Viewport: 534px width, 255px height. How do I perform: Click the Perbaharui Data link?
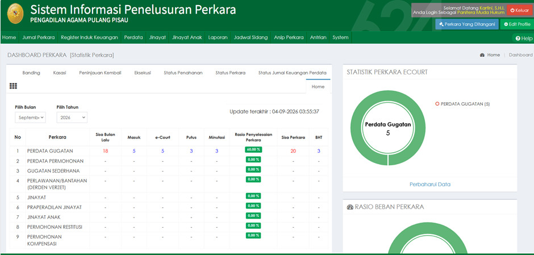pyautogui.click(x=430, y=184)
